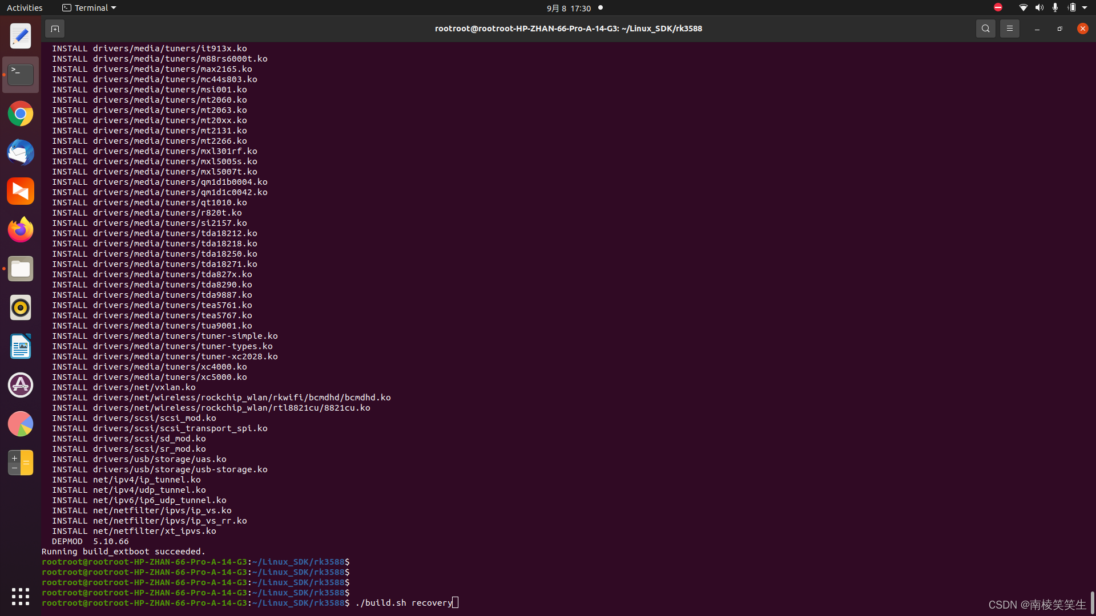The image size is (1096, 616).
Task: Open the Terminal hamburger menu
Action: coord(1009,28)
